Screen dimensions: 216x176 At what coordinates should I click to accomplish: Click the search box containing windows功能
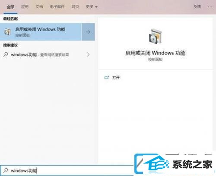[67, 171]
